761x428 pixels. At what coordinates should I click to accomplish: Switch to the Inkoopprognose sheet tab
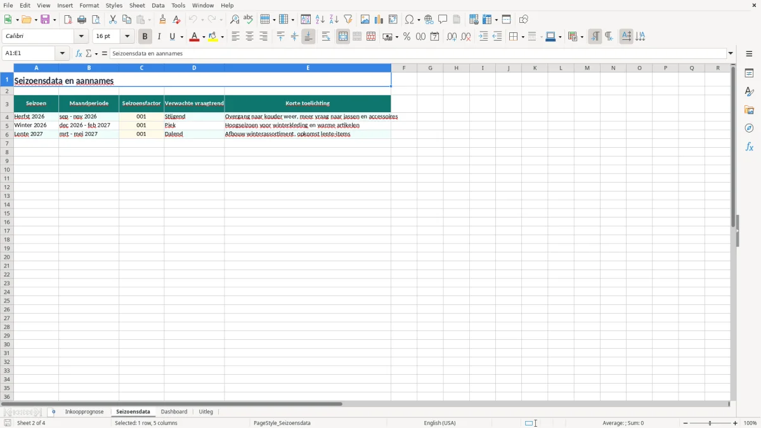84,412
